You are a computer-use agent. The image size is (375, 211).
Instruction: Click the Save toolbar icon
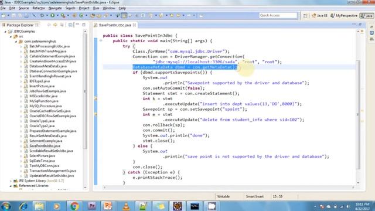(14, 16)
